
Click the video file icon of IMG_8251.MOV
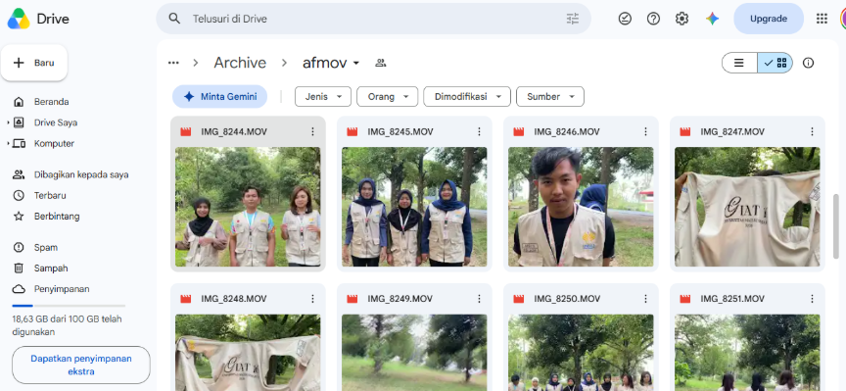685,299
